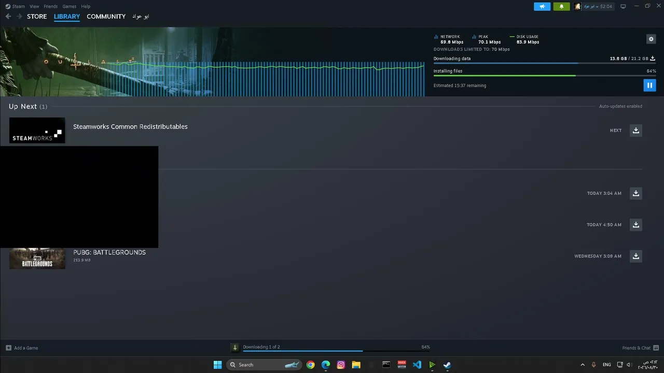
Task: Click the WEDNESDAY 3:09 AM timestamp
Action: tap(598, 256)
